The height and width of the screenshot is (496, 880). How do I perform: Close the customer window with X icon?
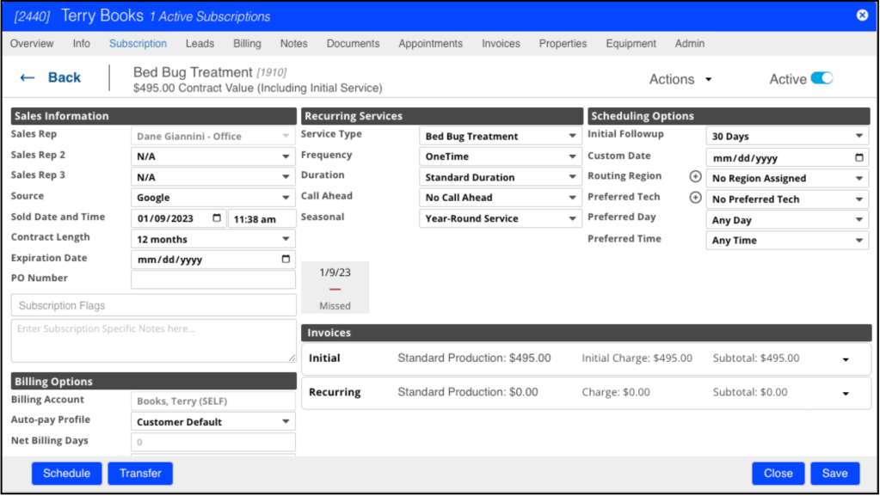tap(862, 15)
